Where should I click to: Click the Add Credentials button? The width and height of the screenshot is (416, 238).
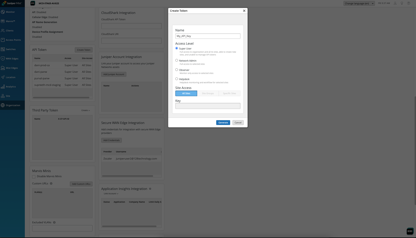coord(111,140)
